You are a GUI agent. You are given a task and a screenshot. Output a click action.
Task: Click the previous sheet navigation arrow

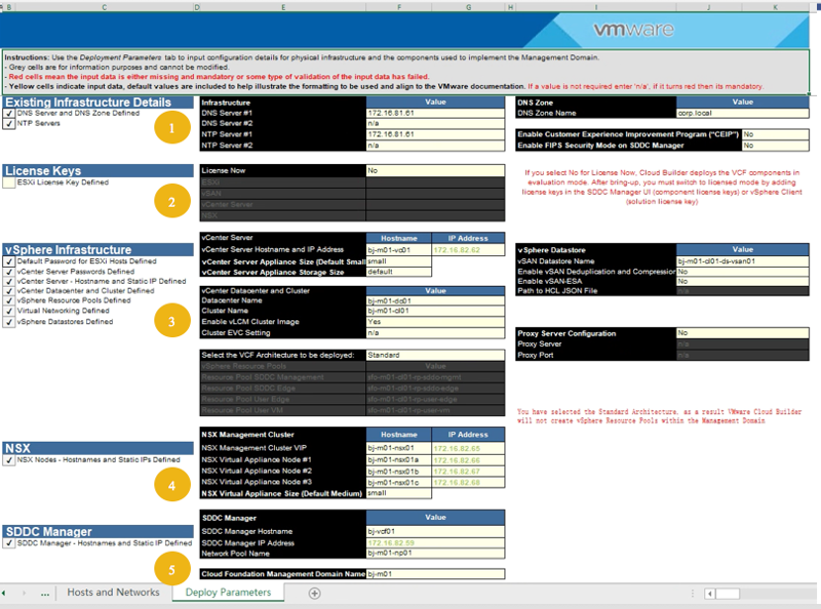4,593
